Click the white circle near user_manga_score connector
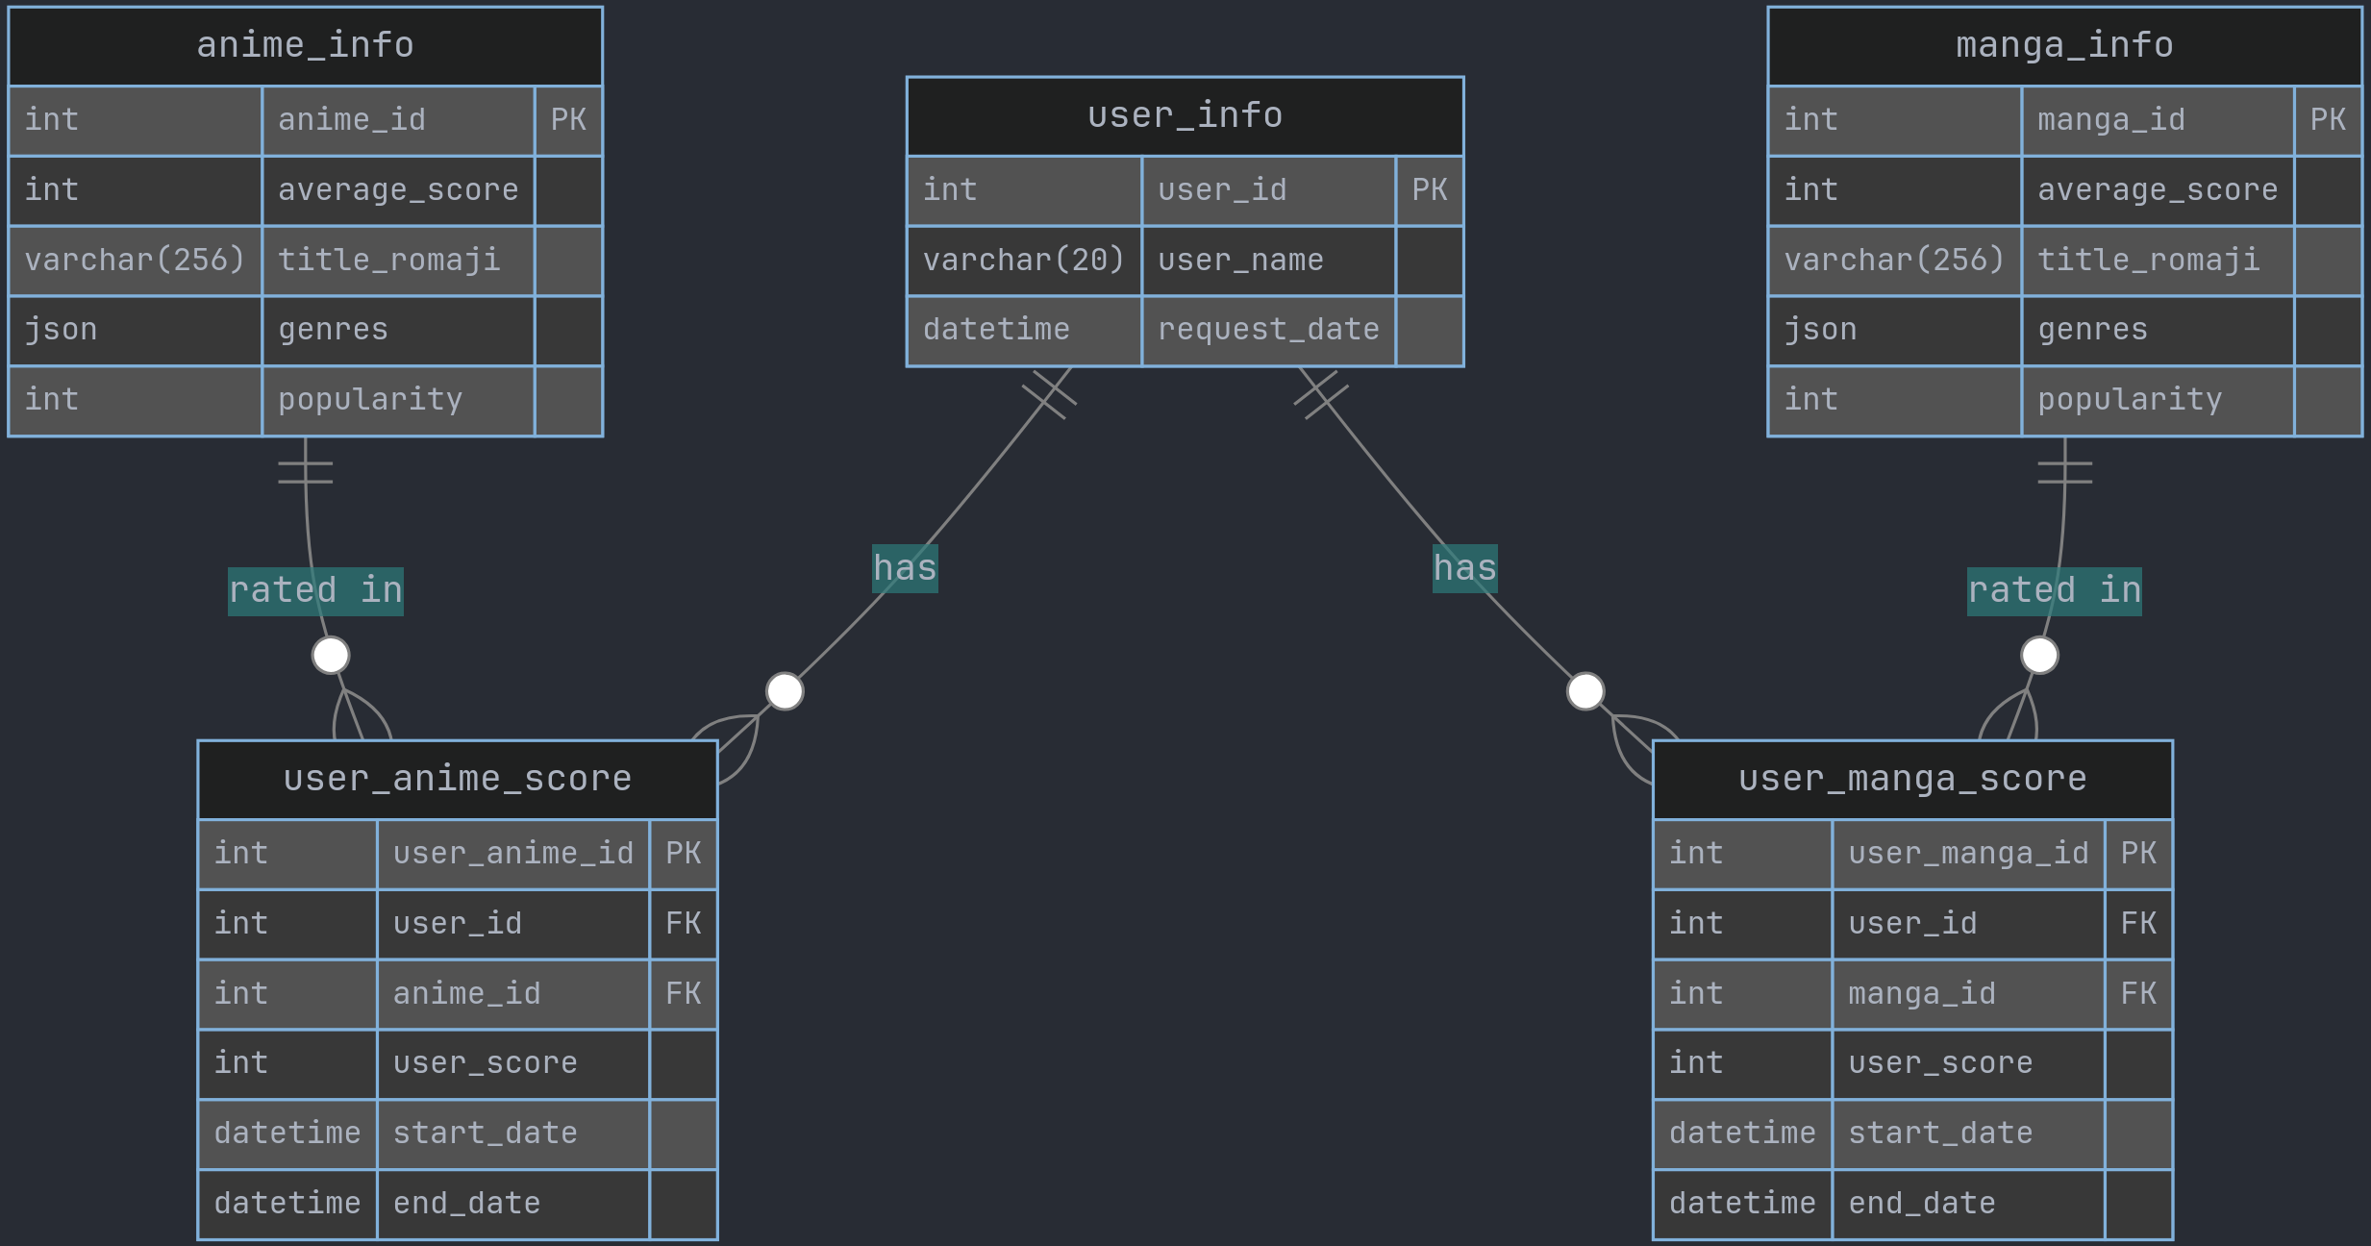This screenshot has width=2371, height=1246. coord(1585,690)
